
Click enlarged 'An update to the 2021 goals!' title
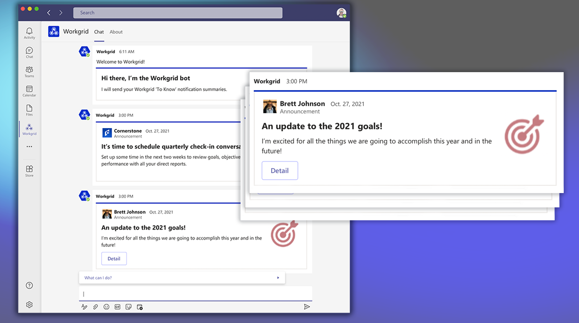[x=322, y=126]
